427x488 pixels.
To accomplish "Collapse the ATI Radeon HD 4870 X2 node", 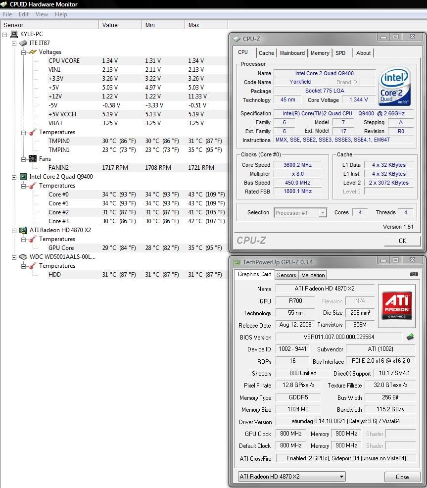I will [14, 231].
